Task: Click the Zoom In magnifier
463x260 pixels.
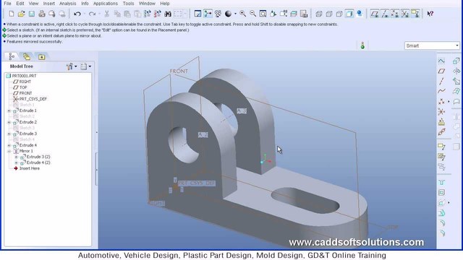Action: coord(243,14)
